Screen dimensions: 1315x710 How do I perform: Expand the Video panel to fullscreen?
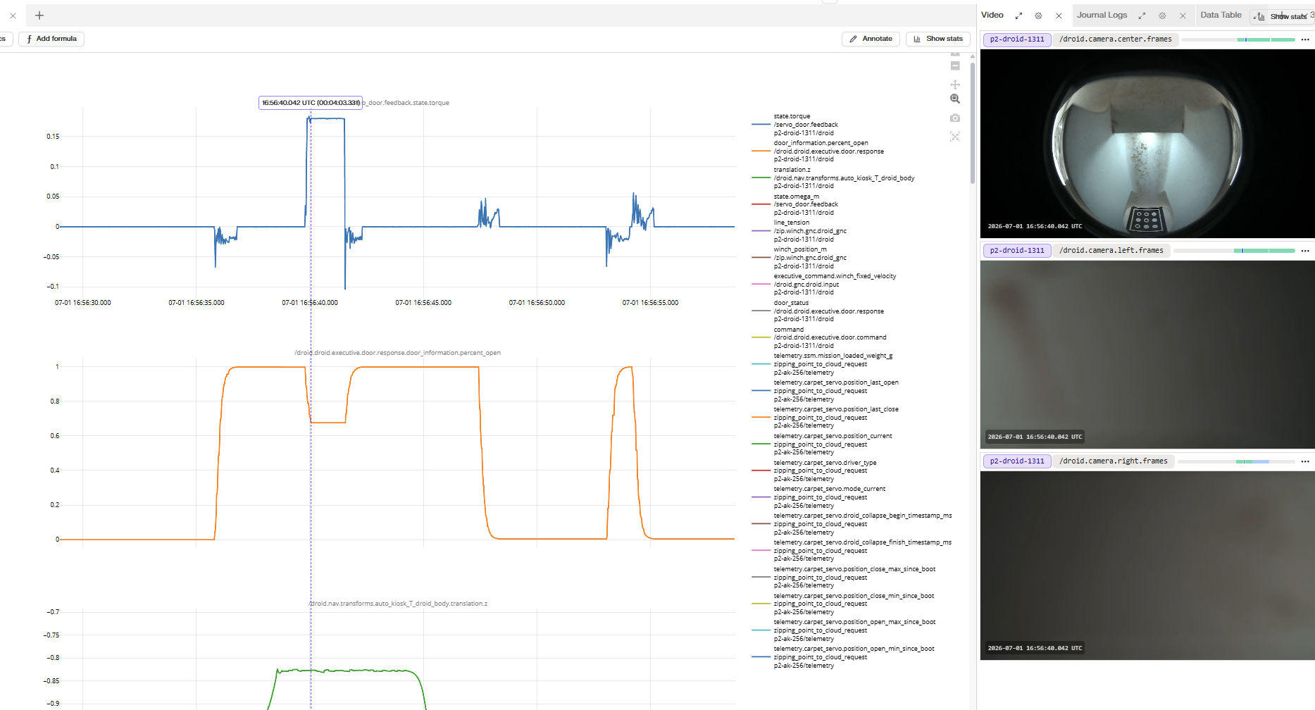click(1018, 15)
